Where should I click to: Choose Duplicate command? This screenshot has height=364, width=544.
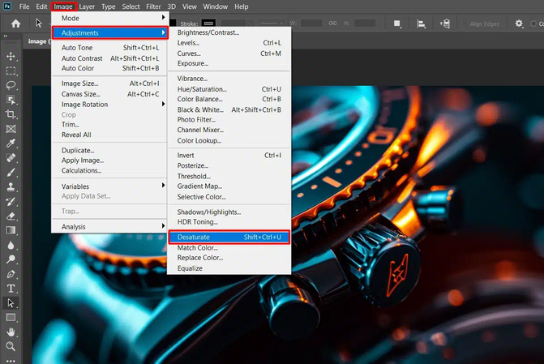(x=110, y=150)
